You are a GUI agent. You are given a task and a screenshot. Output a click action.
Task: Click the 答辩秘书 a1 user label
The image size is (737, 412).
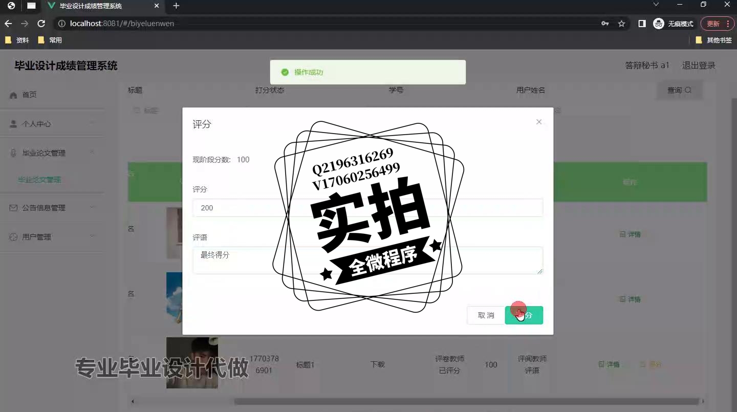coord(647,66)
